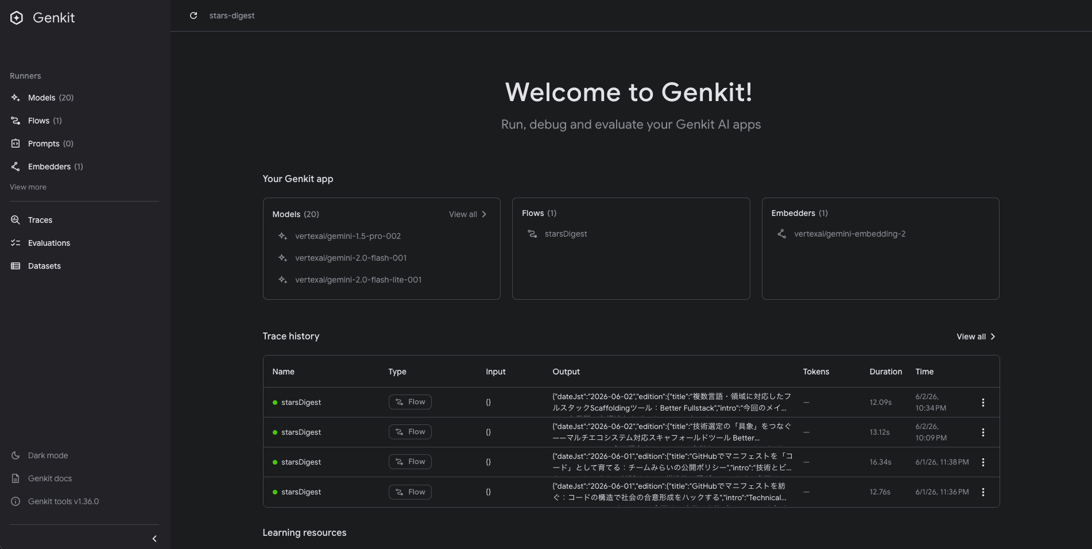1092x549 pixels.
Task: Click the Datasets table icon
Action: (x=16, y=266)
